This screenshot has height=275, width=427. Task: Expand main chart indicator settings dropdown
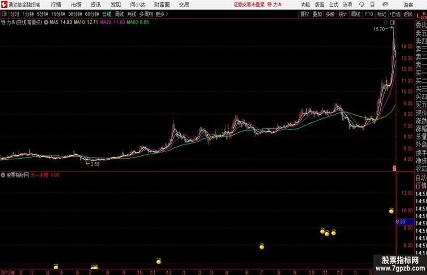tap(46, 23)
